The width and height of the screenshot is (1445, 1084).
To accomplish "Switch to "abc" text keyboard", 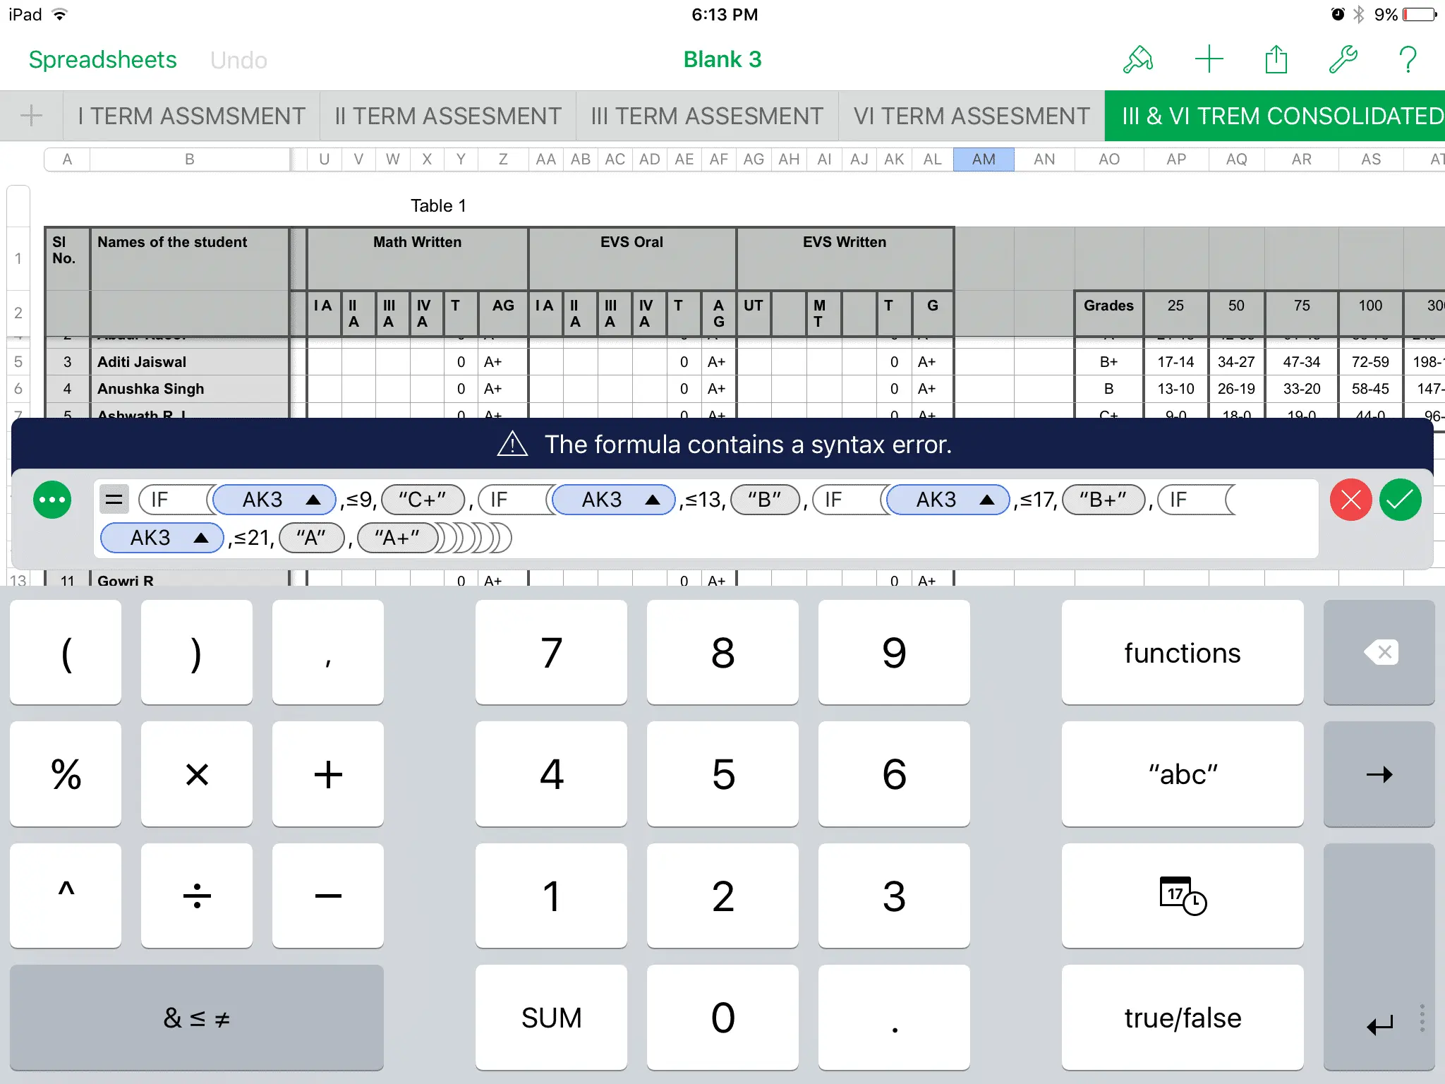I will [1182, 774].
